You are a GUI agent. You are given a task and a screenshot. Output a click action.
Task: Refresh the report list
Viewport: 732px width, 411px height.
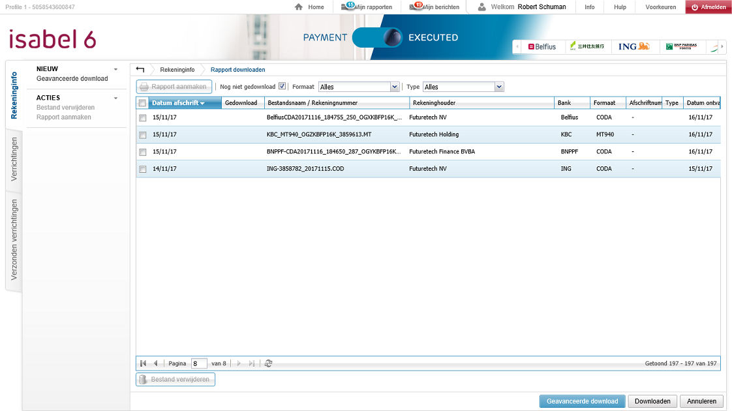click(x=268, y=363)
